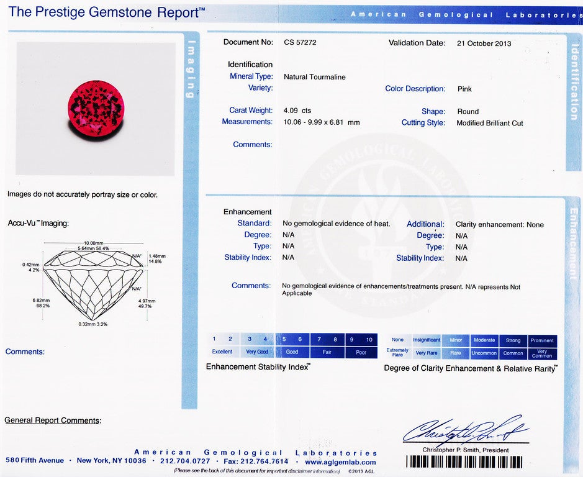Select the "4.97mm 49.7%" pavilion dimension

point(147,304)
